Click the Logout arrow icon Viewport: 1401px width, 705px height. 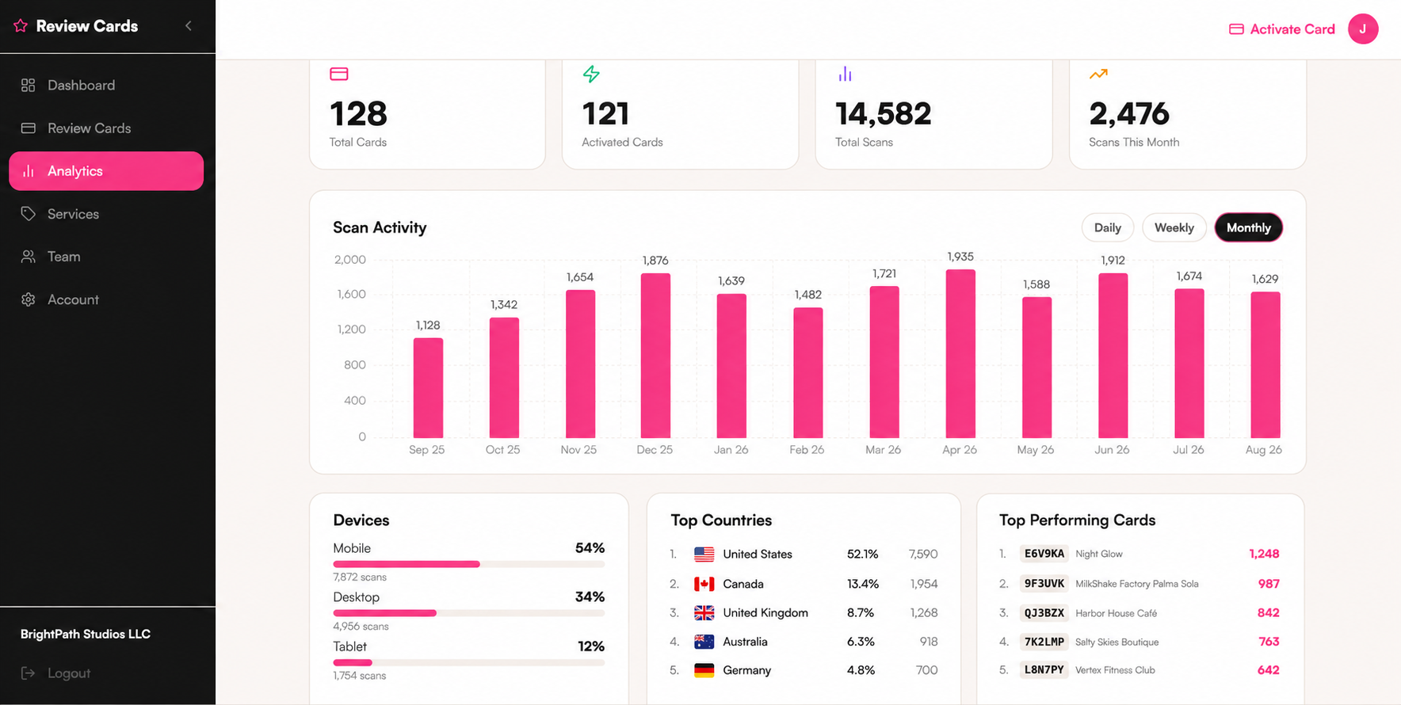pos(28,673)
